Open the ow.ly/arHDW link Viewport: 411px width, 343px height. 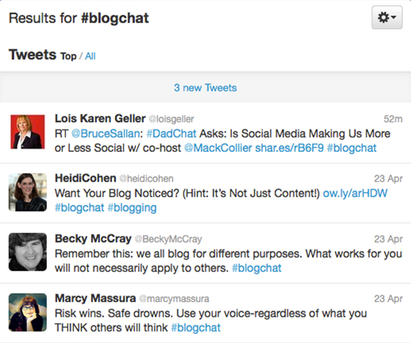pos(355,194)
